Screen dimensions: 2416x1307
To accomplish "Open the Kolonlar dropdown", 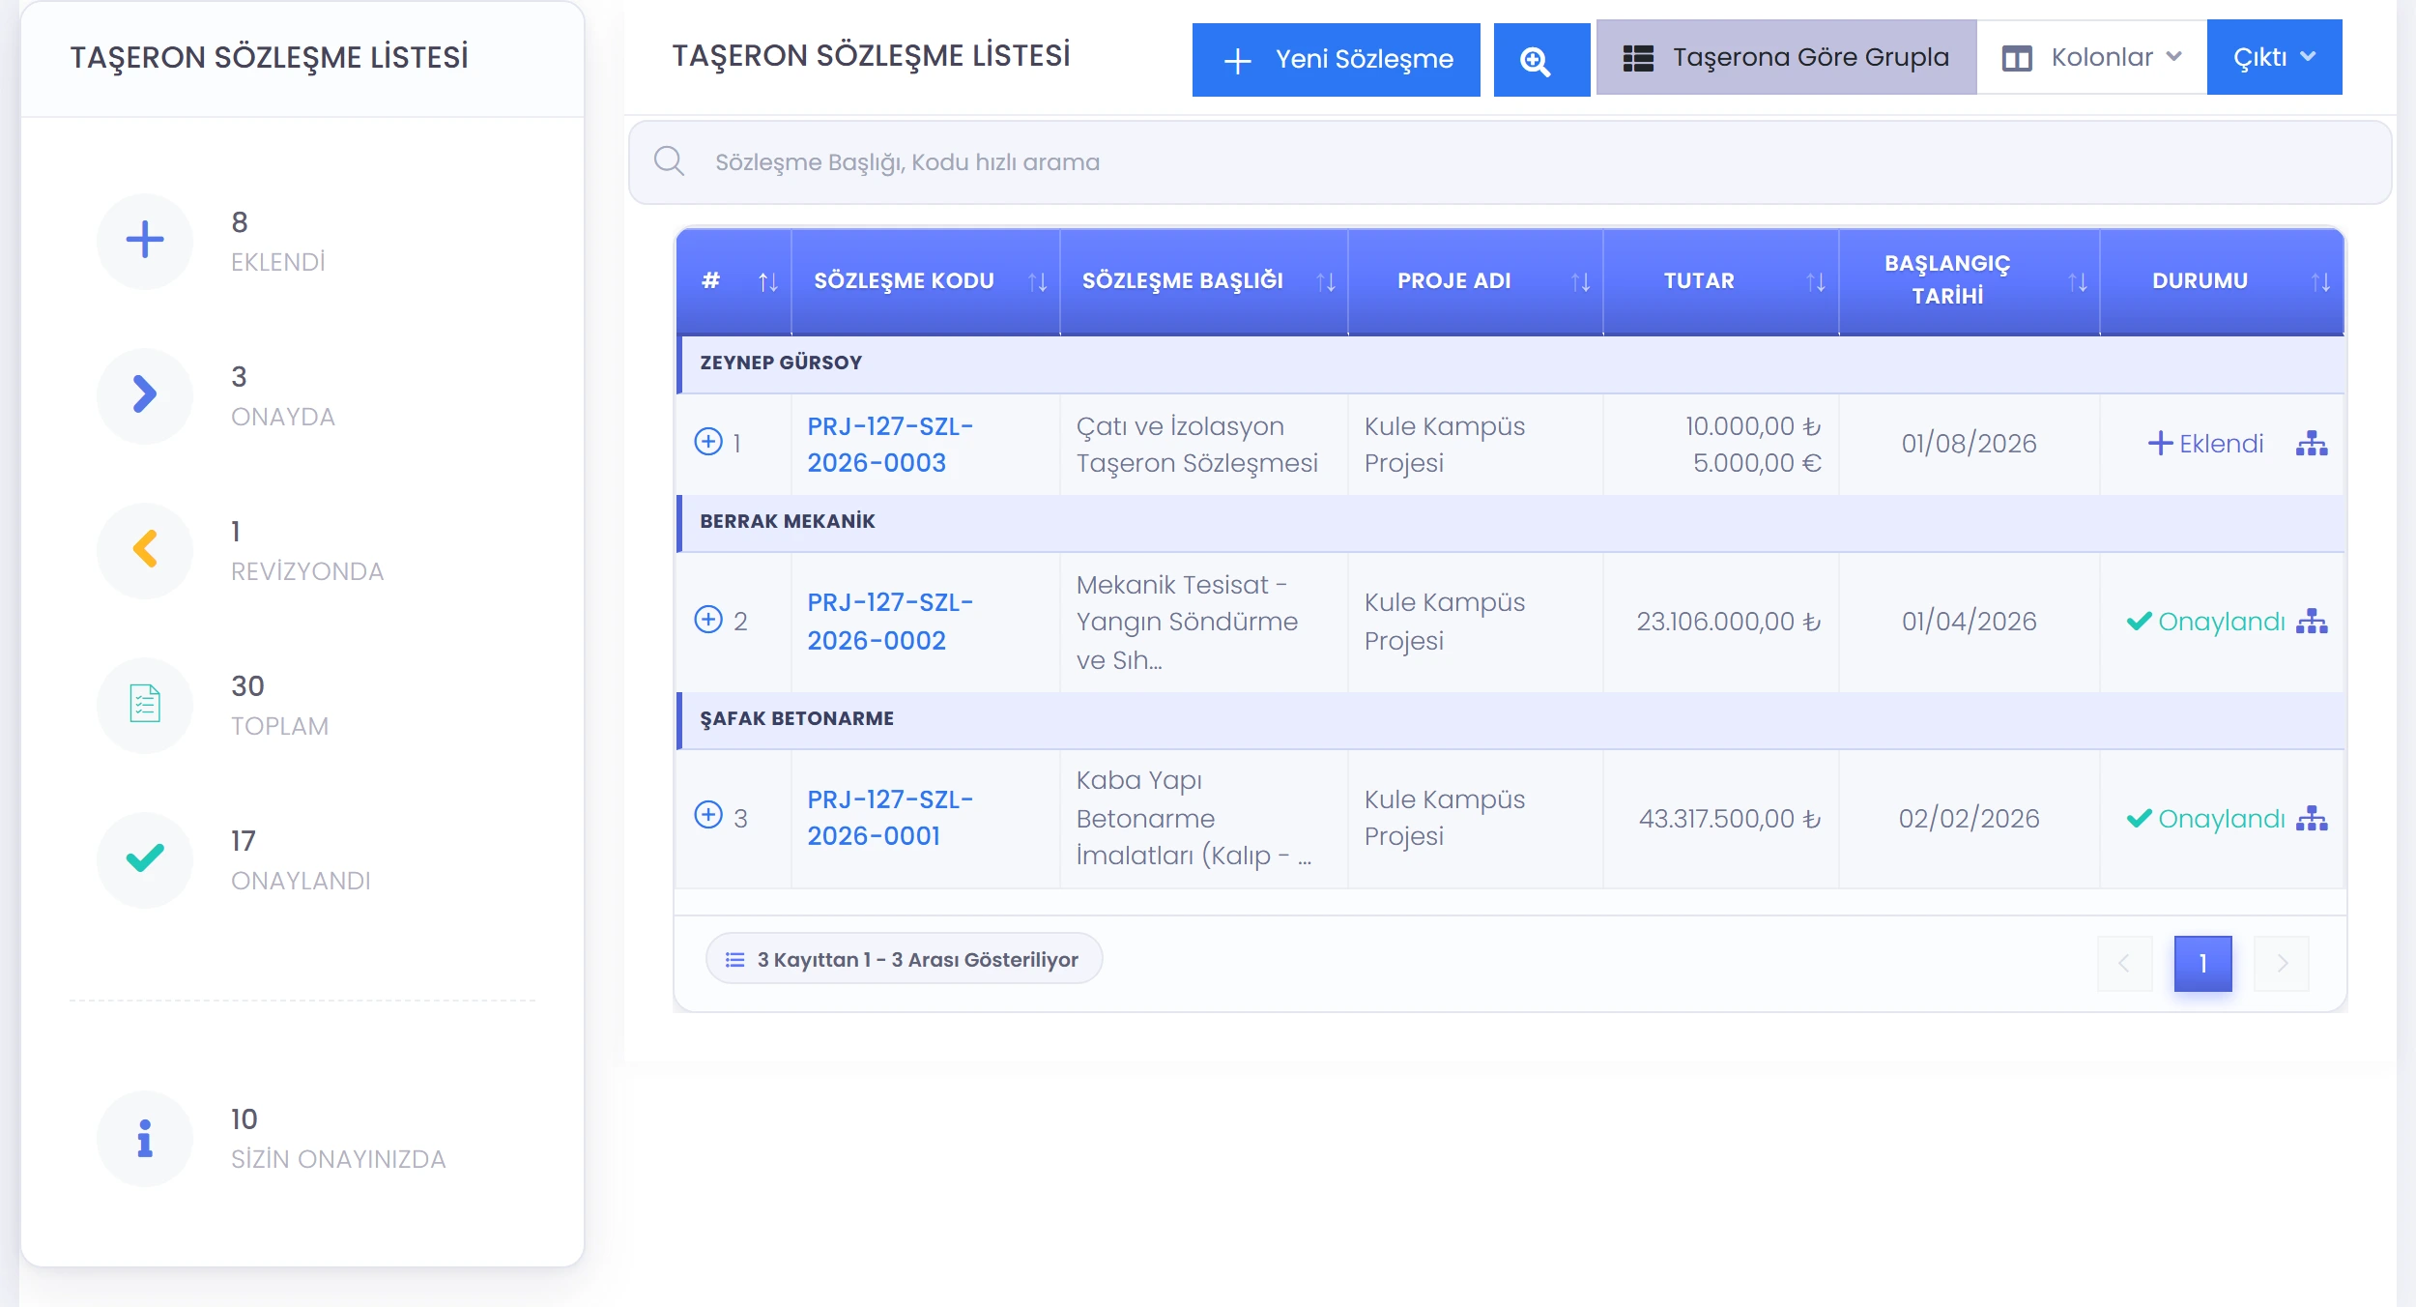I will click(2092, 58).
